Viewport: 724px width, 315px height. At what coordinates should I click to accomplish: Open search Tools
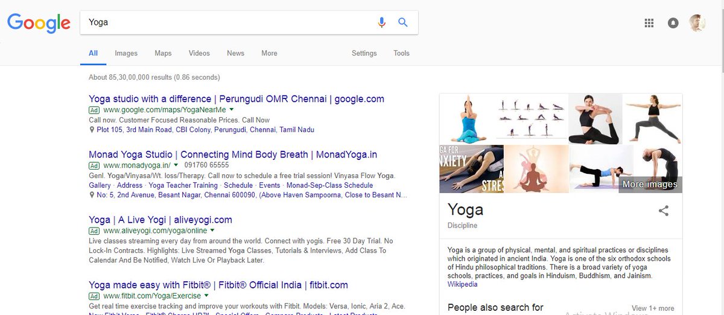point(401,53)
